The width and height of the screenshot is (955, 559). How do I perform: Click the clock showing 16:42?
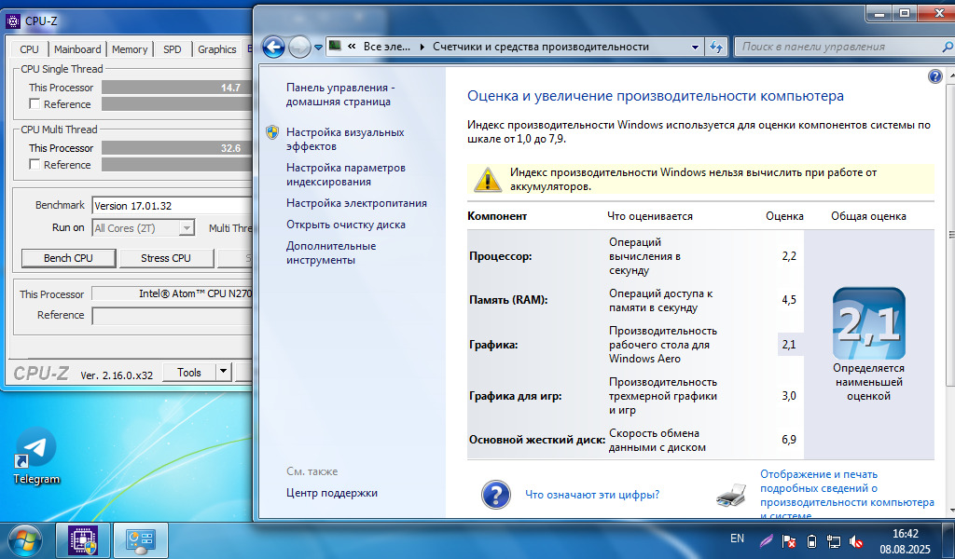pyautogui.click(x=905, y=534)
